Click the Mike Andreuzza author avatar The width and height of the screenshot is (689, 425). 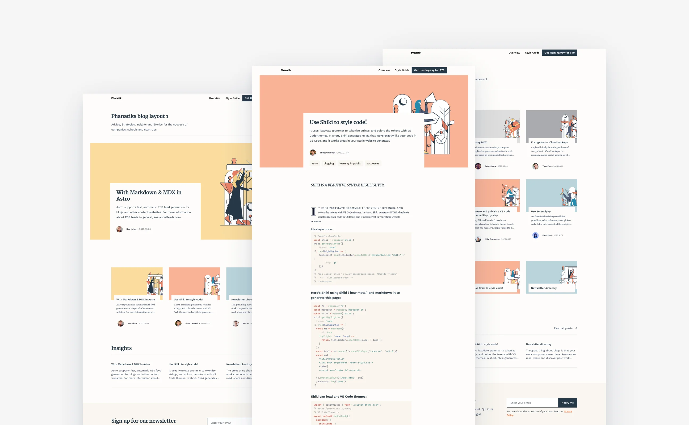[478, 239]
